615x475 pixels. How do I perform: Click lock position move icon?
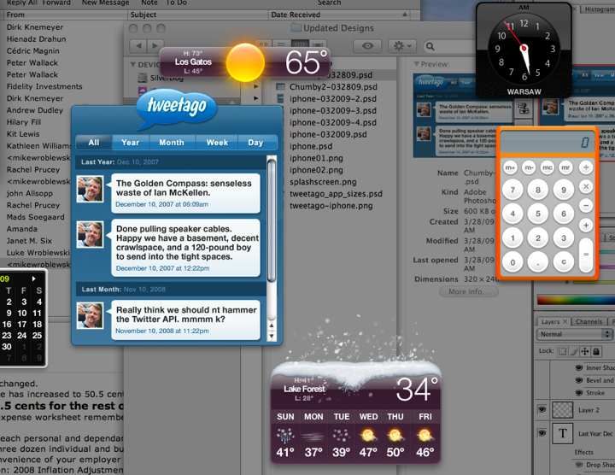(x=584, y=351)
